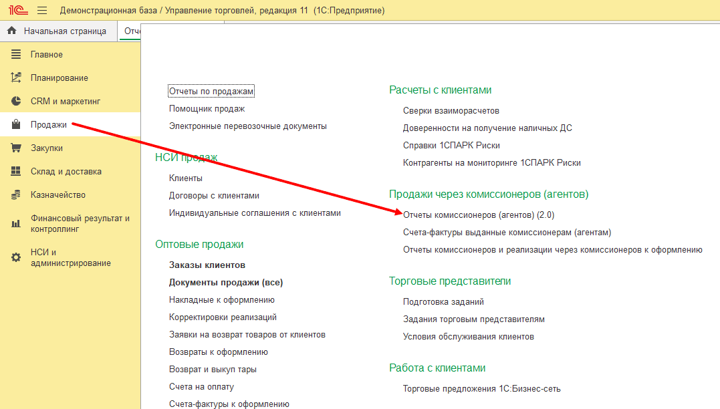Open Счета-фактуры к оформлению
The image size is (720, 409).
pyautogui.click(x=229, y=404)
